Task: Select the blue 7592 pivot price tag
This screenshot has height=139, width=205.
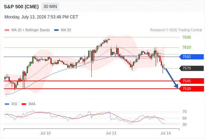Action: [x=191, y=57]
